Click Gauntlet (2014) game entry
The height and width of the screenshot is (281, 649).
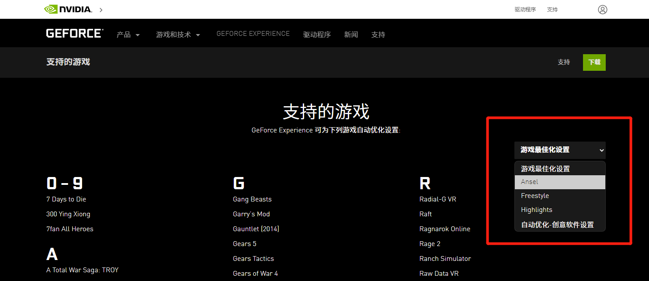point(256,229)
